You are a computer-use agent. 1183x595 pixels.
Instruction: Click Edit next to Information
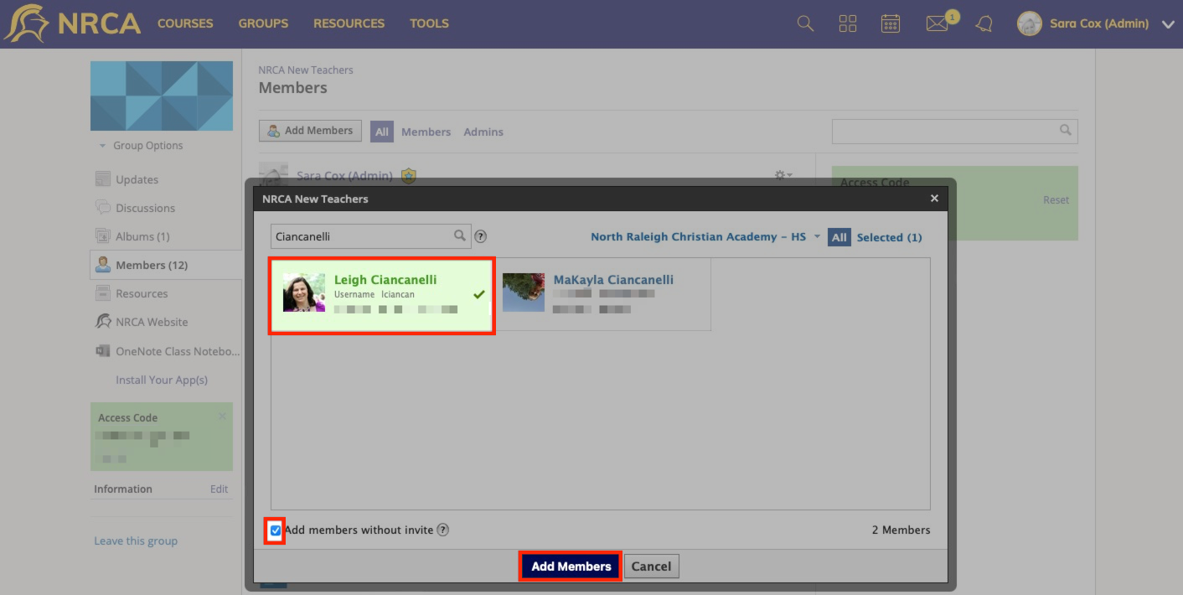tap(219, 489)
